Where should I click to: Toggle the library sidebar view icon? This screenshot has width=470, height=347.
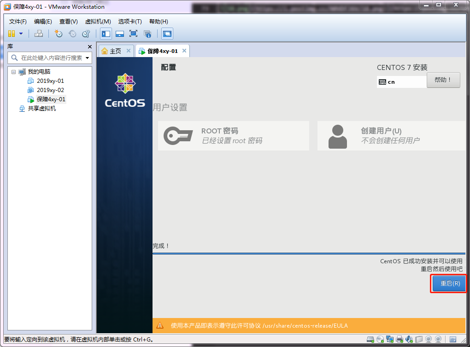click(x=106, y=34)
